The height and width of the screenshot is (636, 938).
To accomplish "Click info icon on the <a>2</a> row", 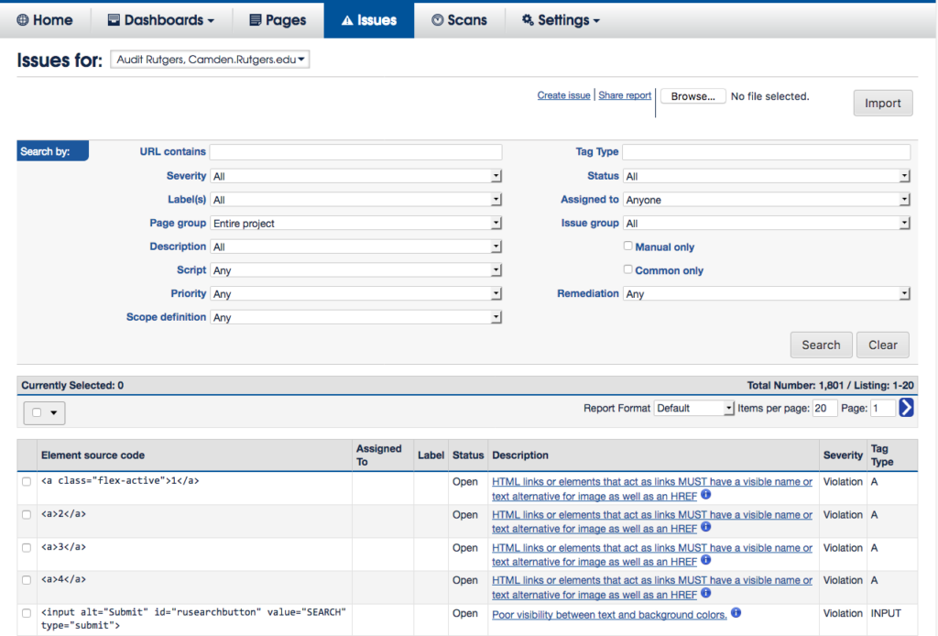I will [706, 528].
